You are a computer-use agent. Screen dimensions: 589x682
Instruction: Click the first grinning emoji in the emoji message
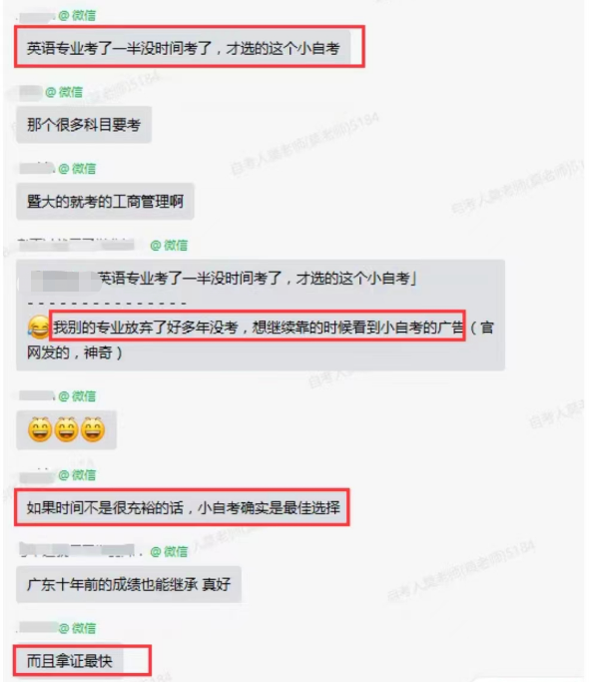click(40, 429)
